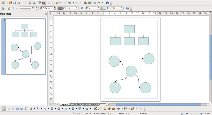Screen dimensions: 212x115
Task: Select the Line drawing tool
Action: pyautogui.click(x=9, y=109)
